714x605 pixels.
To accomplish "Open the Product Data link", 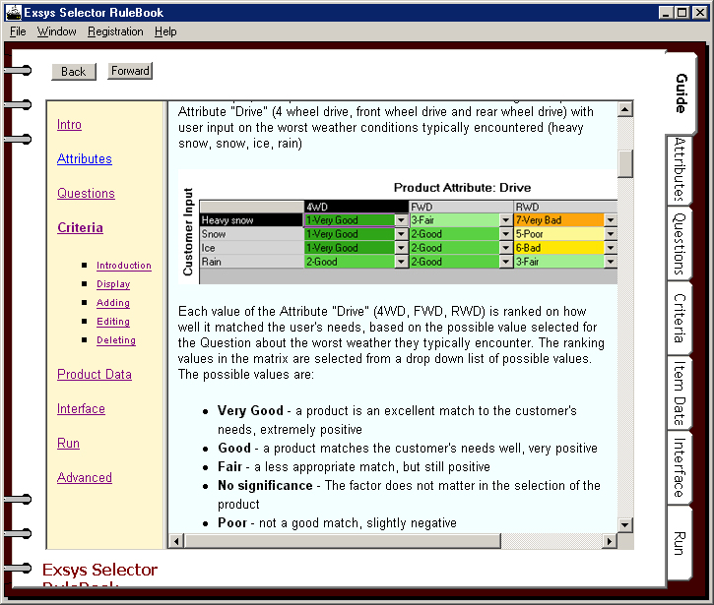I will pyautogui.click(x=95, y=374).
